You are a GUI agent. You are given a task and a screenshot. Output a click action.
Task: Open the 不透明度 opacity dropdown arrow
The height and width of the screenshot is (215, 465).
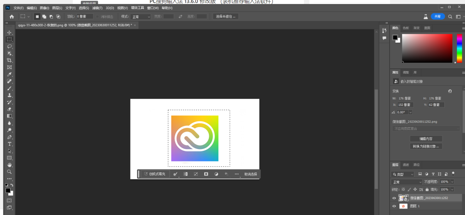click(452, 182)
